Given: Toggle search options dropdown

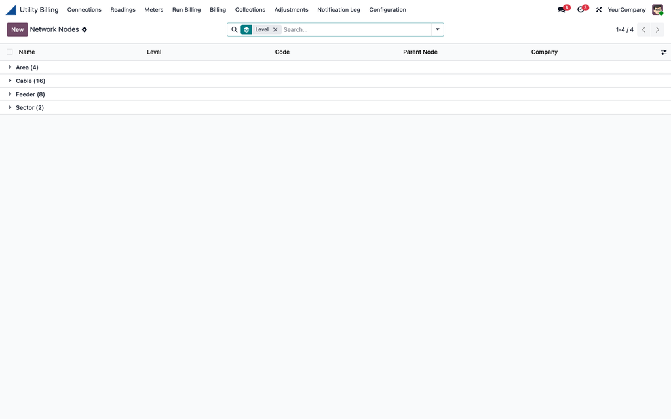Looking at the screenshot, I should (x=437, y=29).
